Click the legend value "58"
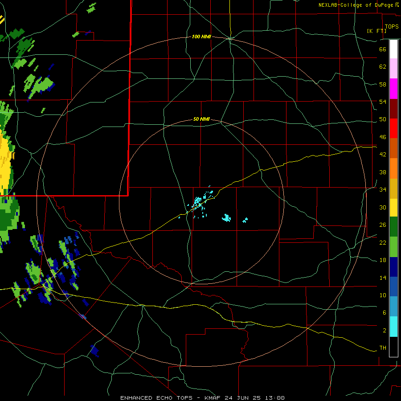Image resolution: width=401 pixels, height=401 pixels. [383, 84]
